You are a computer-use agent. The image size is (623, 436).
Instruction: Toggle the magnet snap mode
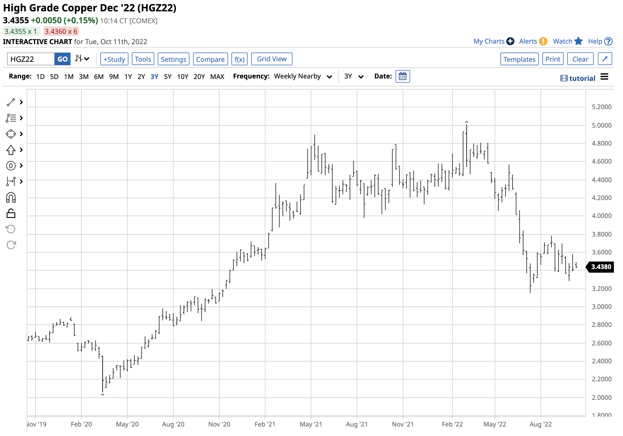pos(11,198)
